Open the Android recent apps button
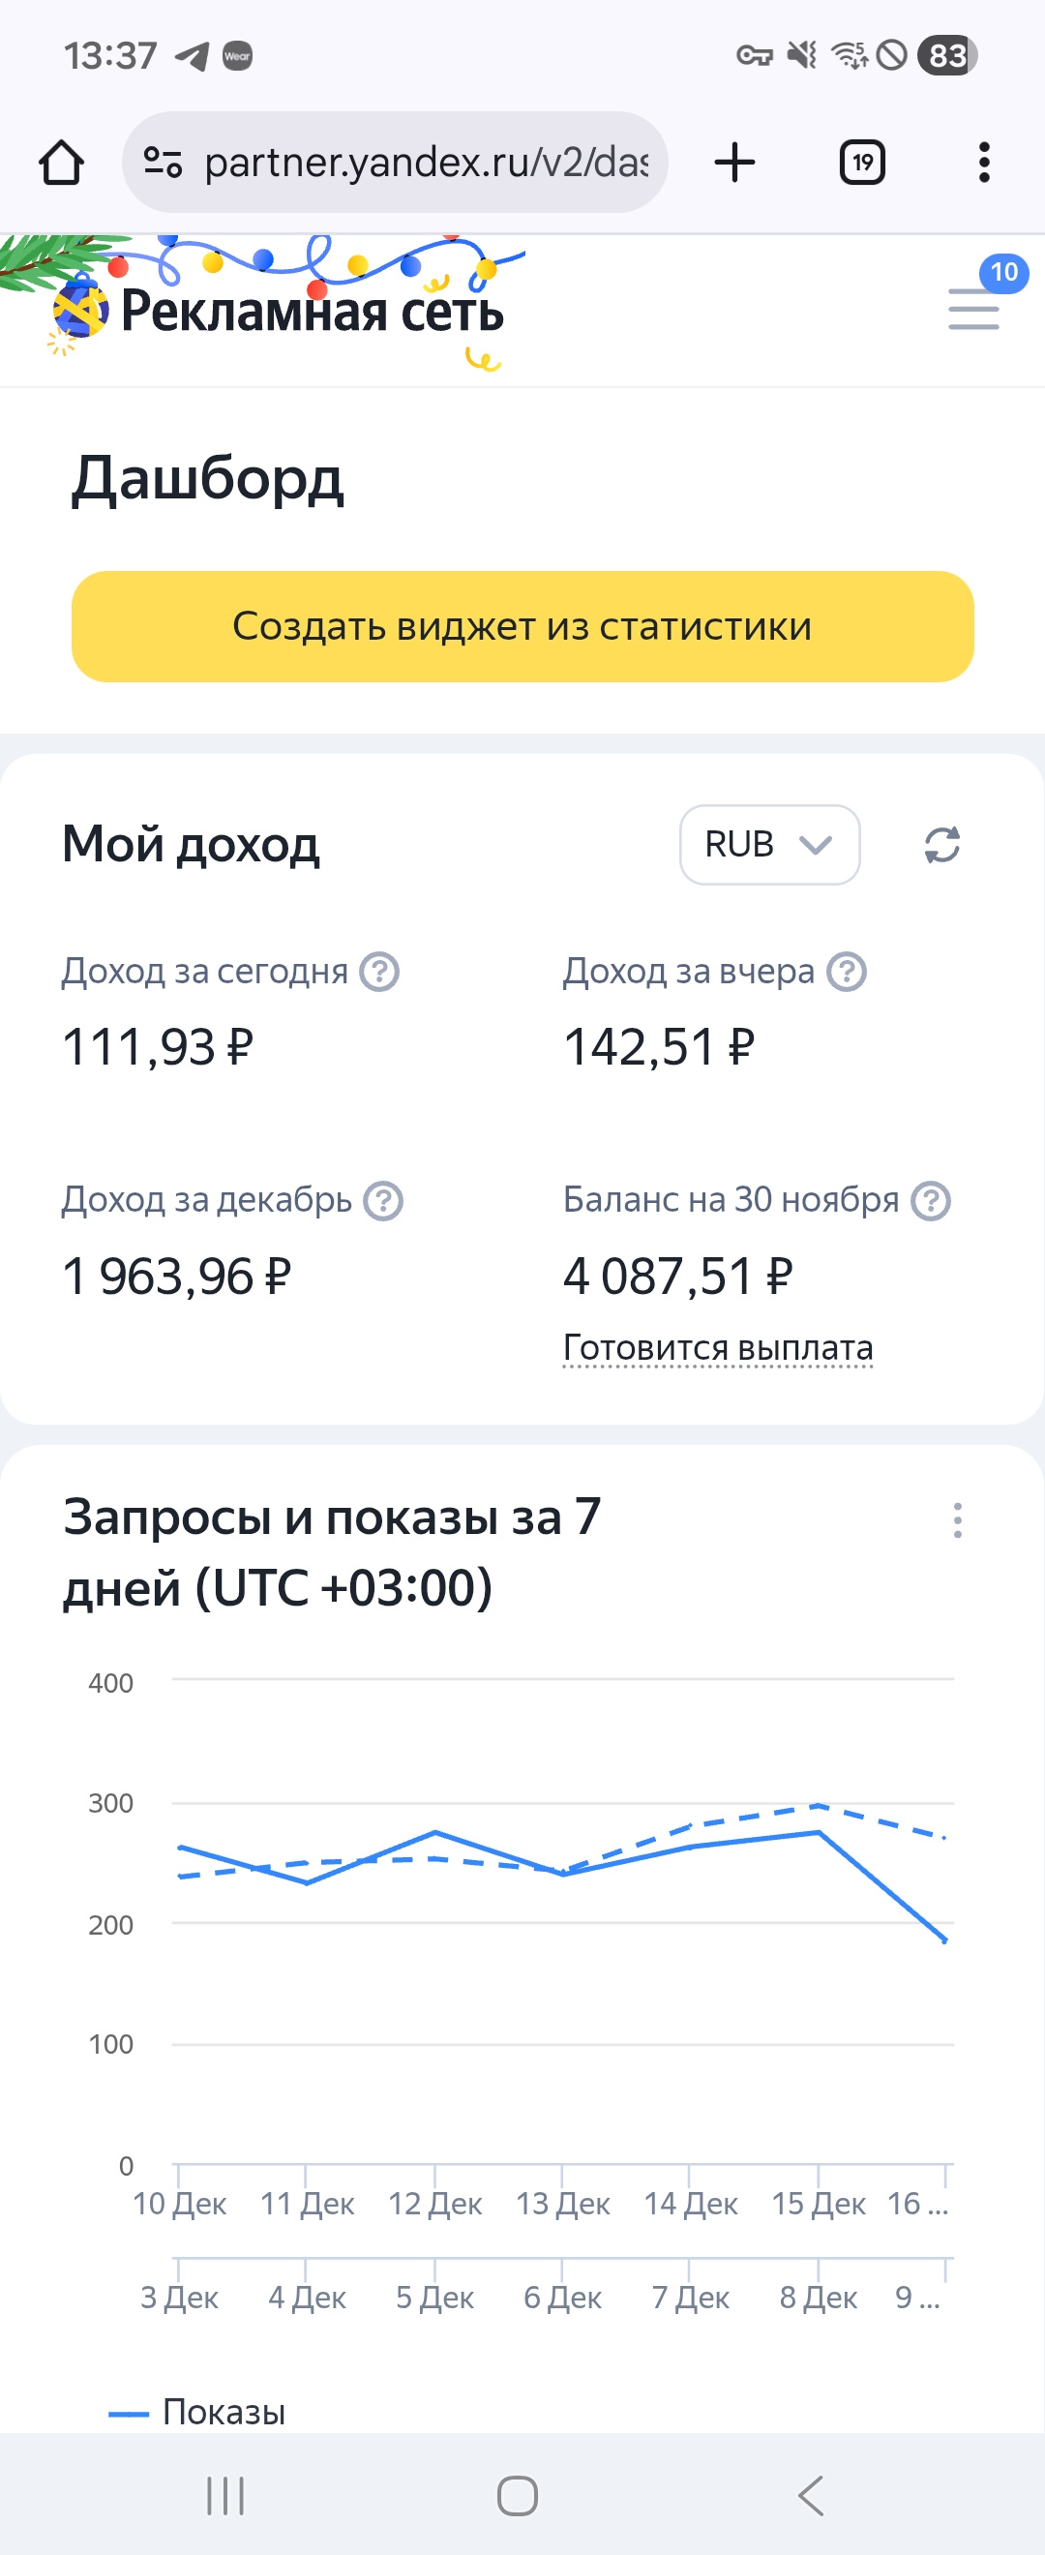This screenshot has height=2555, width=1045. 225,2496
